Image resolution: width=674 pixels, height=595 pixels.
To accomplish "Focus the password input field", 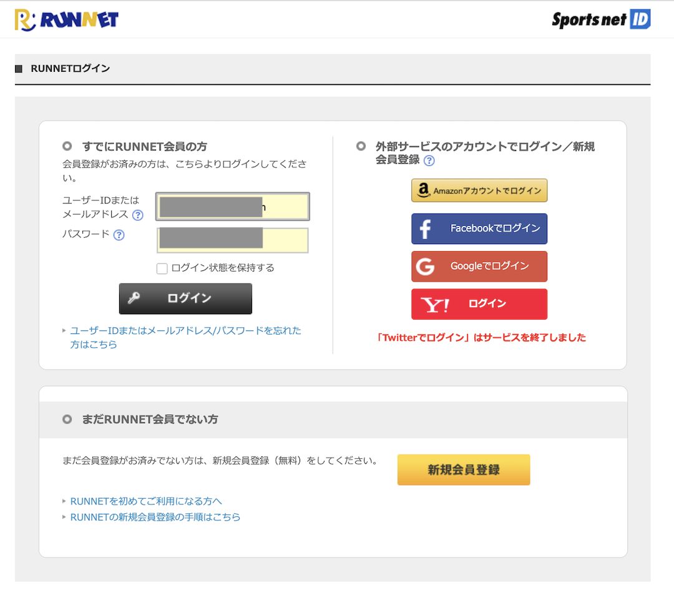I will (x=232, y=240).
